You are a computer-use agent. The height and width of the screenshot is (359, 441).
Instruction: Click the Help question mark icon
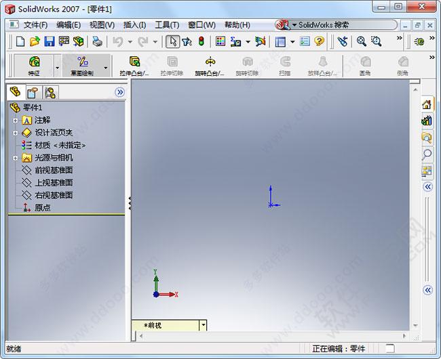(320, 41)
